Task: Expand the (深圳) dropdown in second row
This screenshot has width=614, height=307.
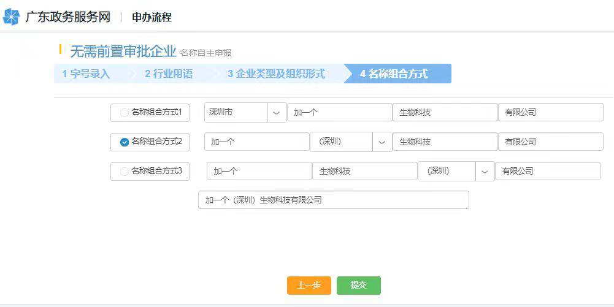Action: coord(382,142)
